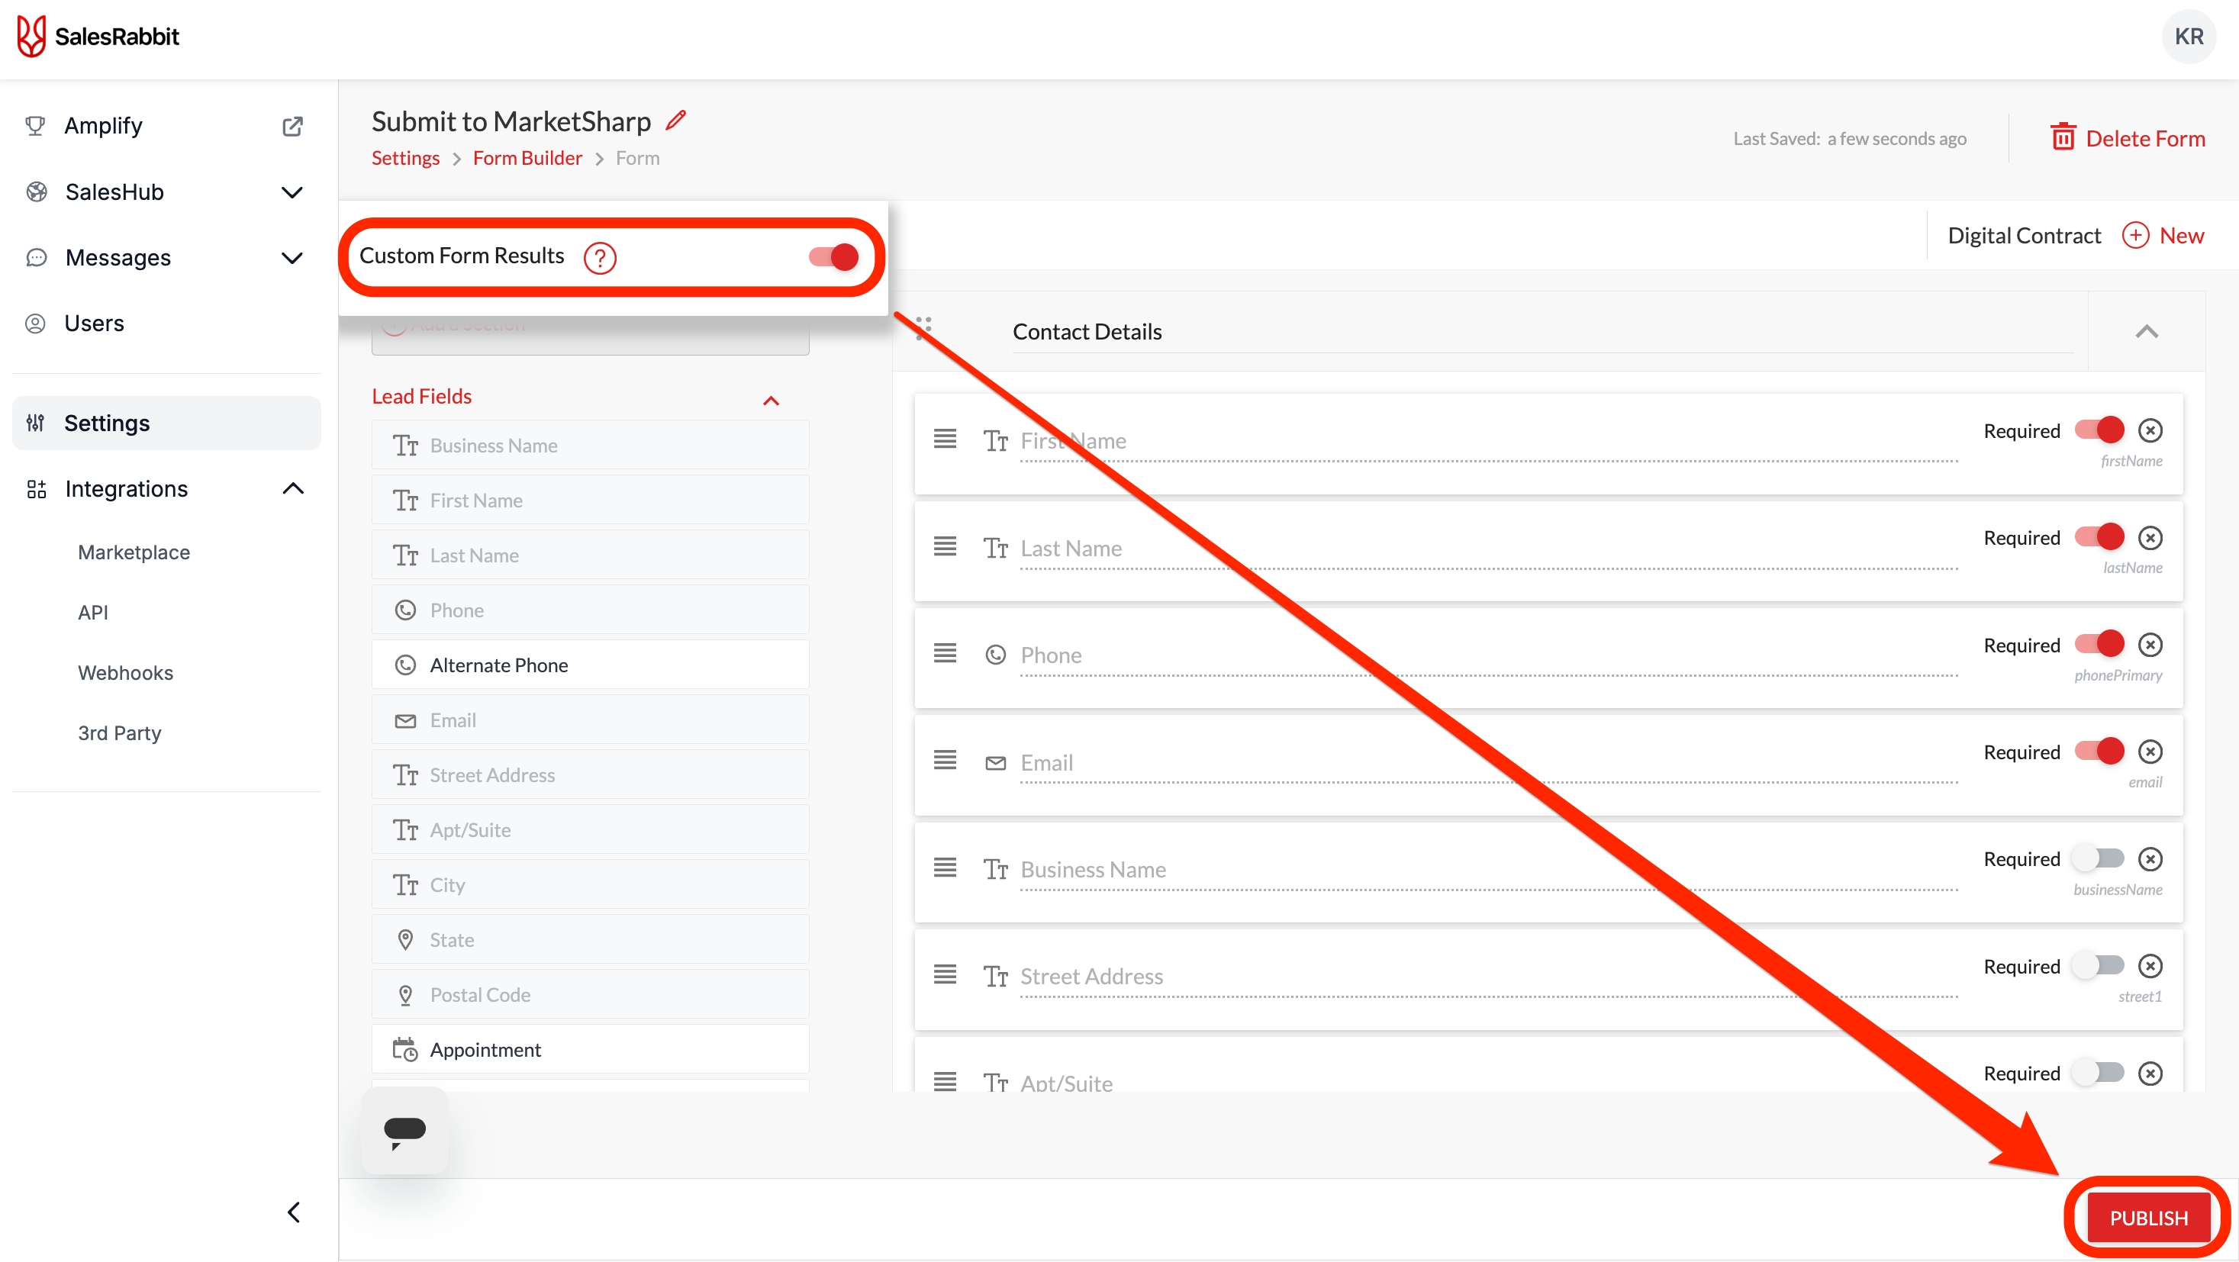2239x1262 pixels.
Task: Navigate to Form Builder via breadcrumb
Action: [x=527, y=157]
